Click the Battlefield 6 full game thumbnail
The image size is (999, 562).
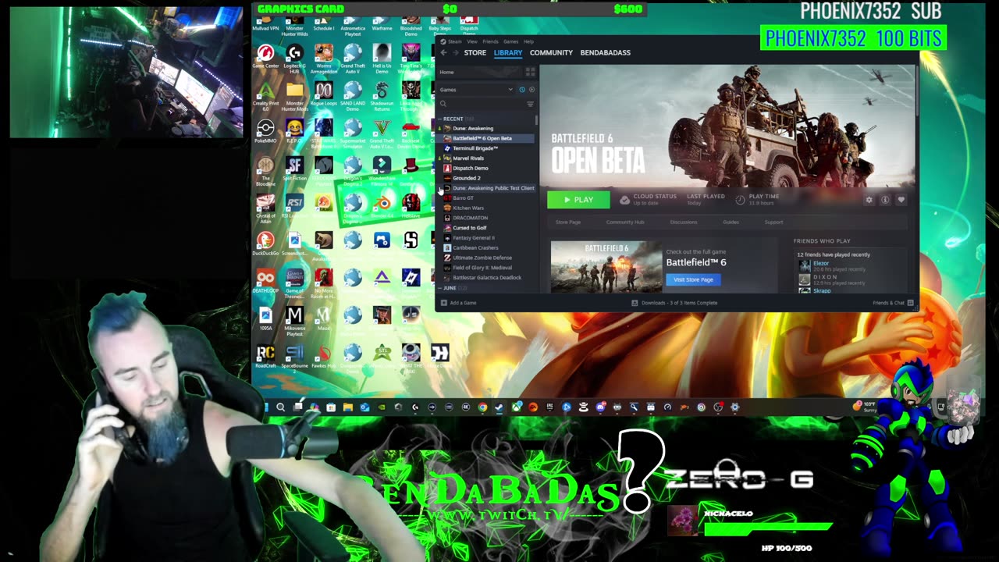pyautogui.click(x=606, y=267)
